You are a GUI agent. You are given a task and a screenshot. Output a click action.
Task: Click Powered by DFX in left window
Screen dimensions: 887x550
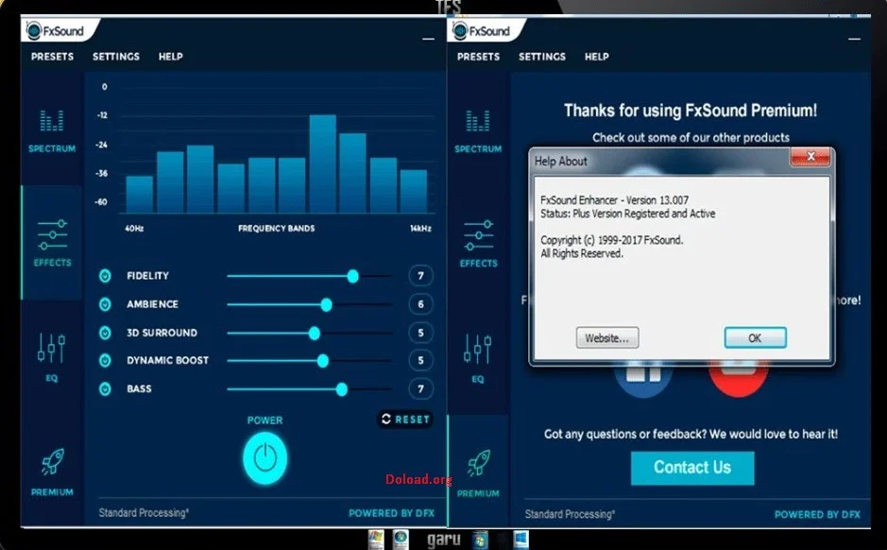tap(391, 513)
